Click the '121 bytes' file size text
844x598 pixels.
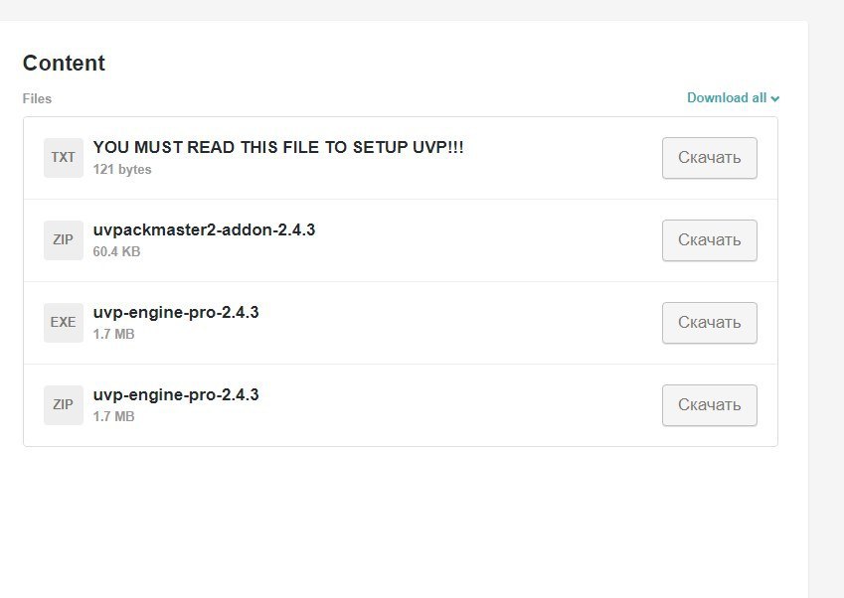[122, 170]
